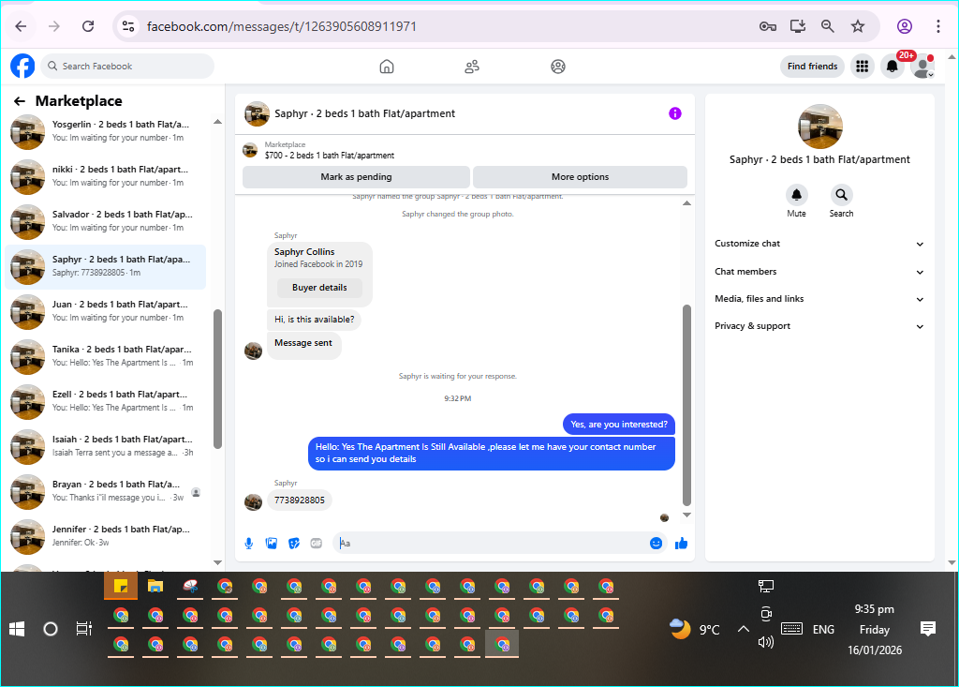Bookmark this page with star icon

pos(858,26)
